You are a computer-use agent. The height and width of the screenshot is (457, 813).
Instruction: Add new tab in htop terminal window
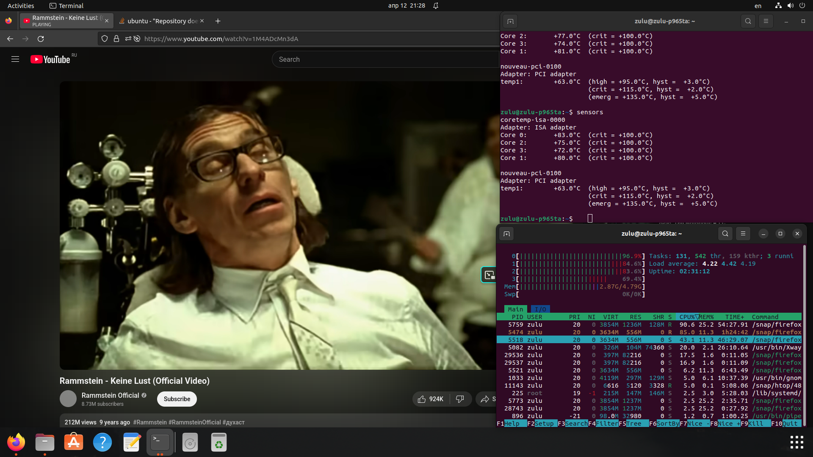click(x=506, y=234)
